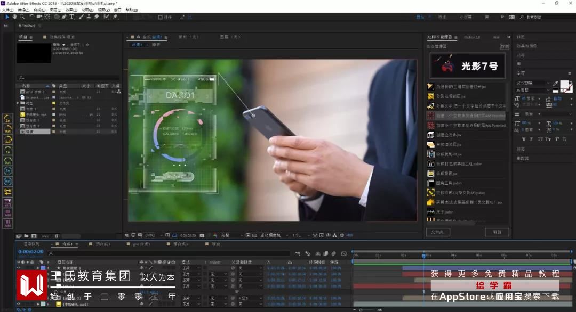Select the Pan Behind anchor point tool

pos(47,17)
